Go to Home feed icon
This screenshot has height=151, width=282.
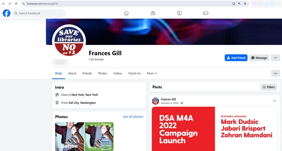tap(126, 13)
